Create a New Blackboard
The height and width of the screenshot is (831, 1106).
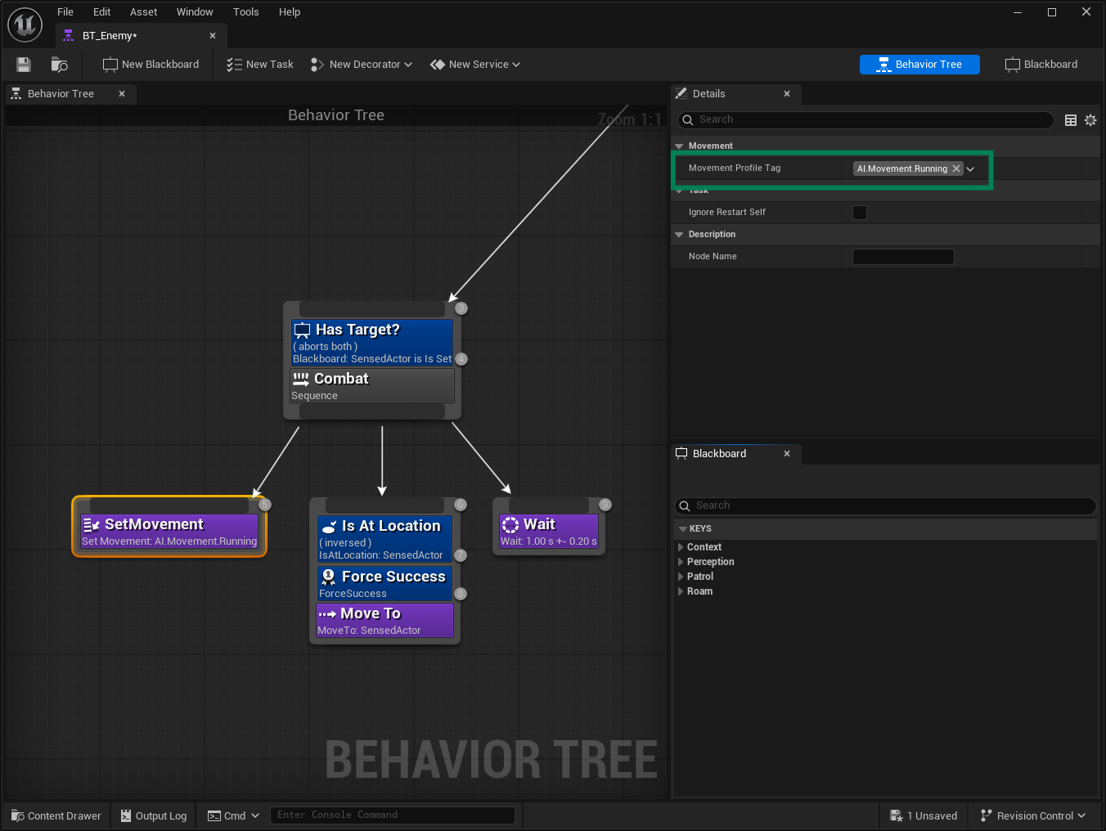click(x=151, y=64)
